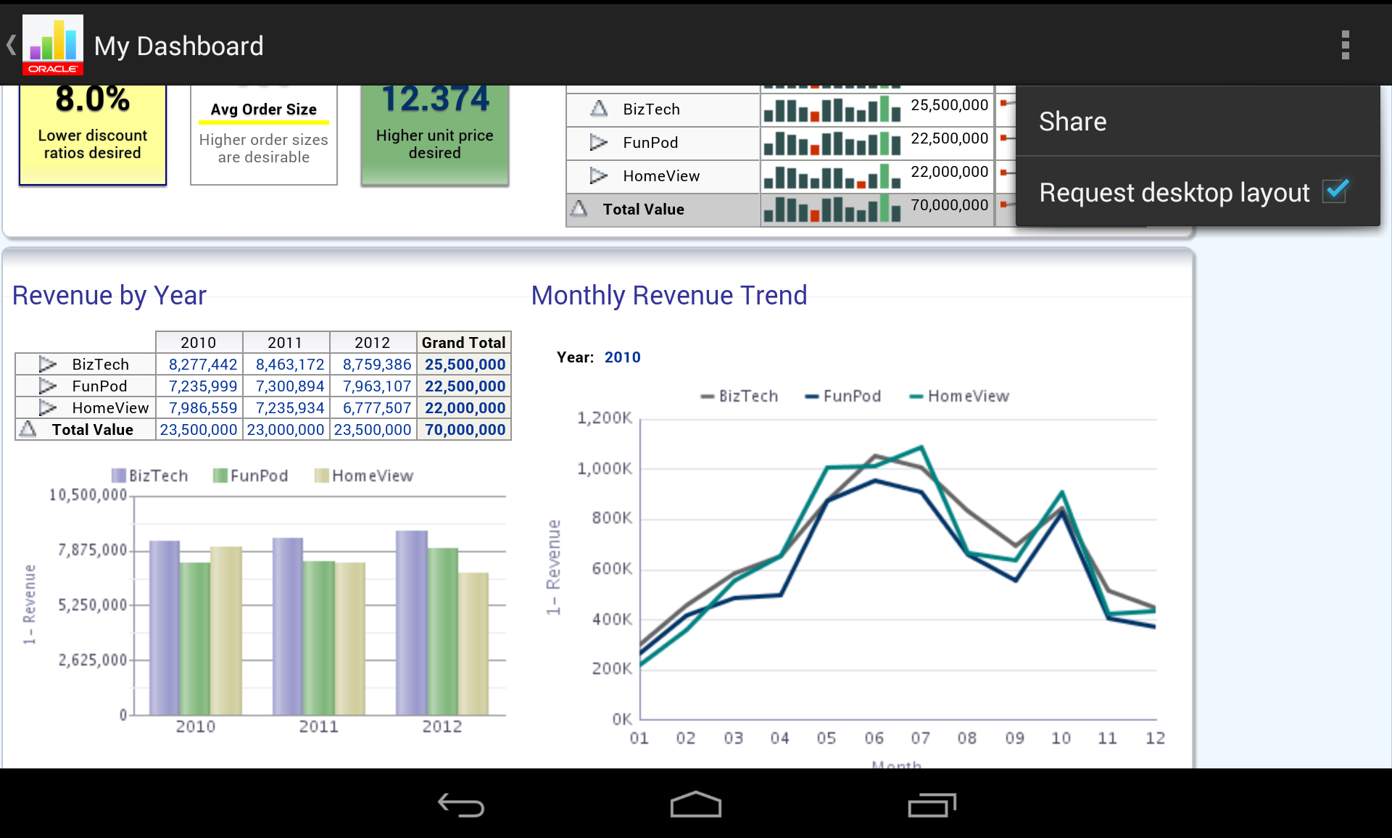Collapse BizTech triangle in top sparkline table

tap(599, 109)
